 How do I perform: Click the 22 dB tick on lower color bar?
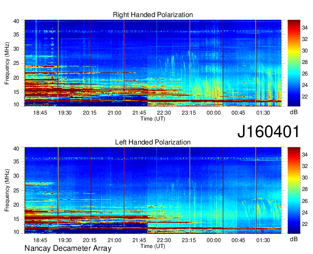[x=305, y=224]
